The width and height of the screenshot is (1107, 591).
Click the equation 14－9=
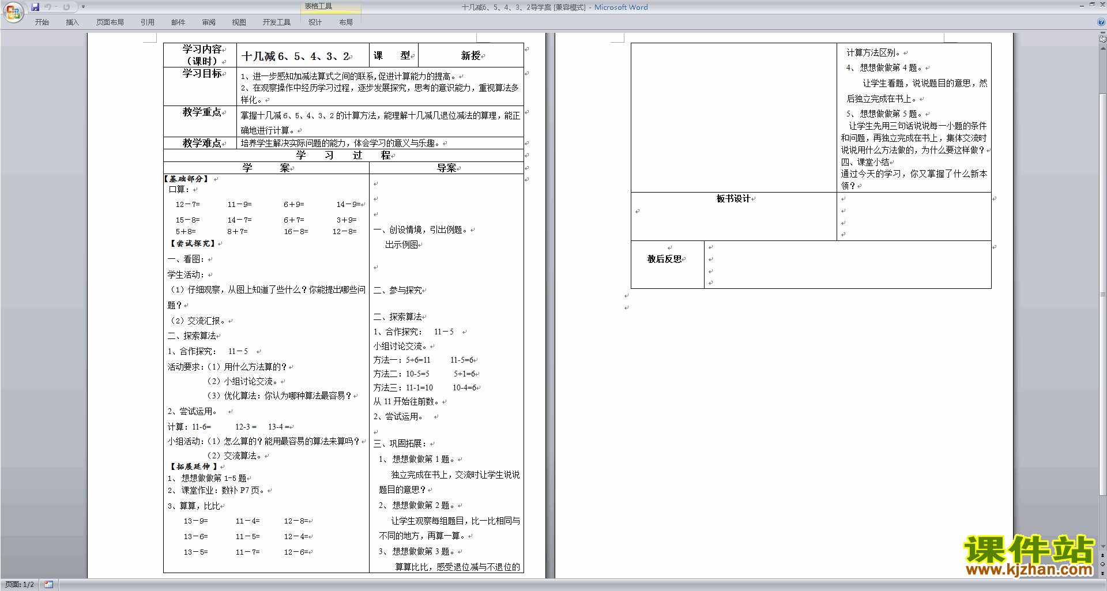click(x=349, y=204)
